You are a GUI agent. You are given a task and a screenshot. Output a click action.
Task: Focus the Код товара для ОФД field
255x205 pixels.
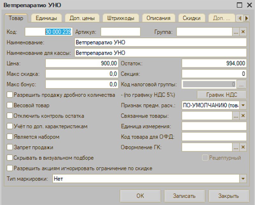[214, 137]
